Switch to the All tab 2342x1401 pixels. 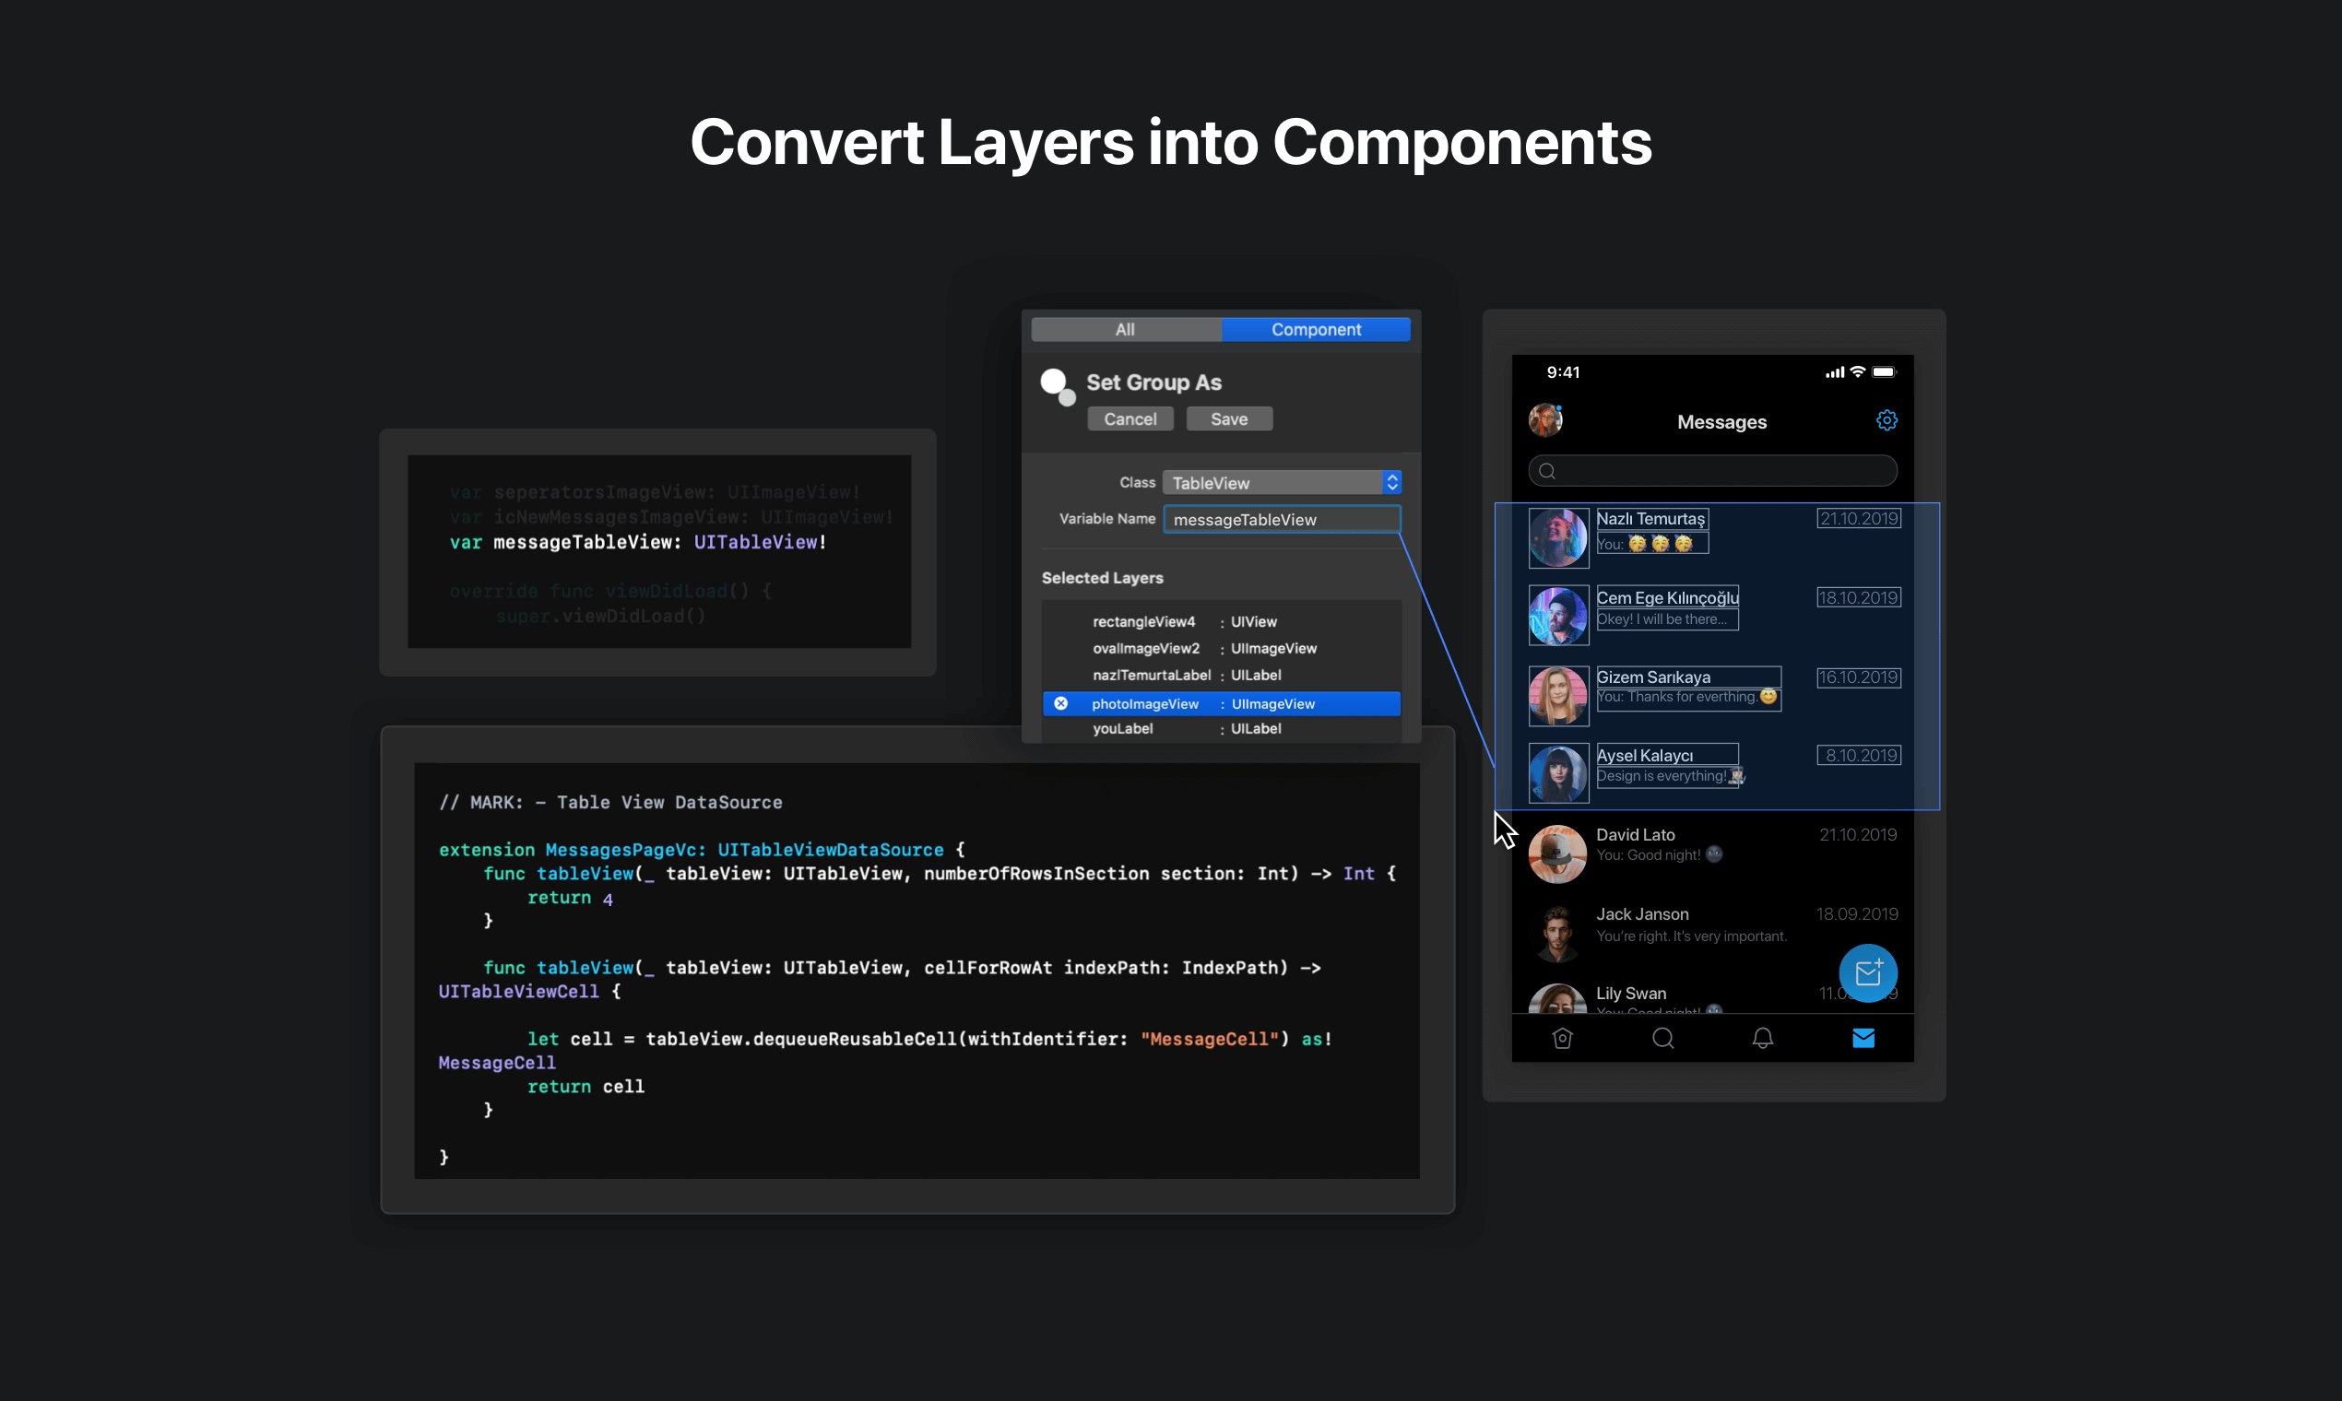(x=1126, y=329)
